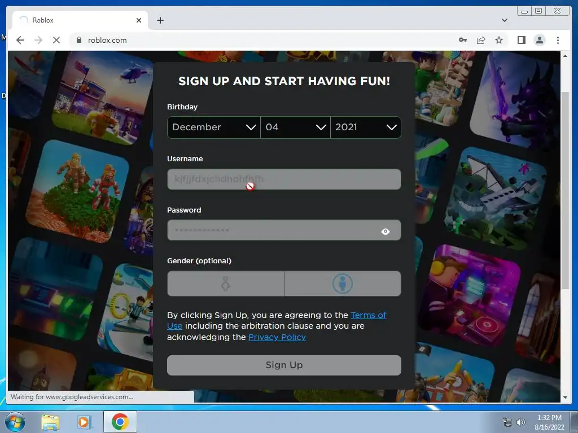Click the sinking ship game thumbnail
Image resolution: width=578 pixels, height=433 pixels.
496,199
